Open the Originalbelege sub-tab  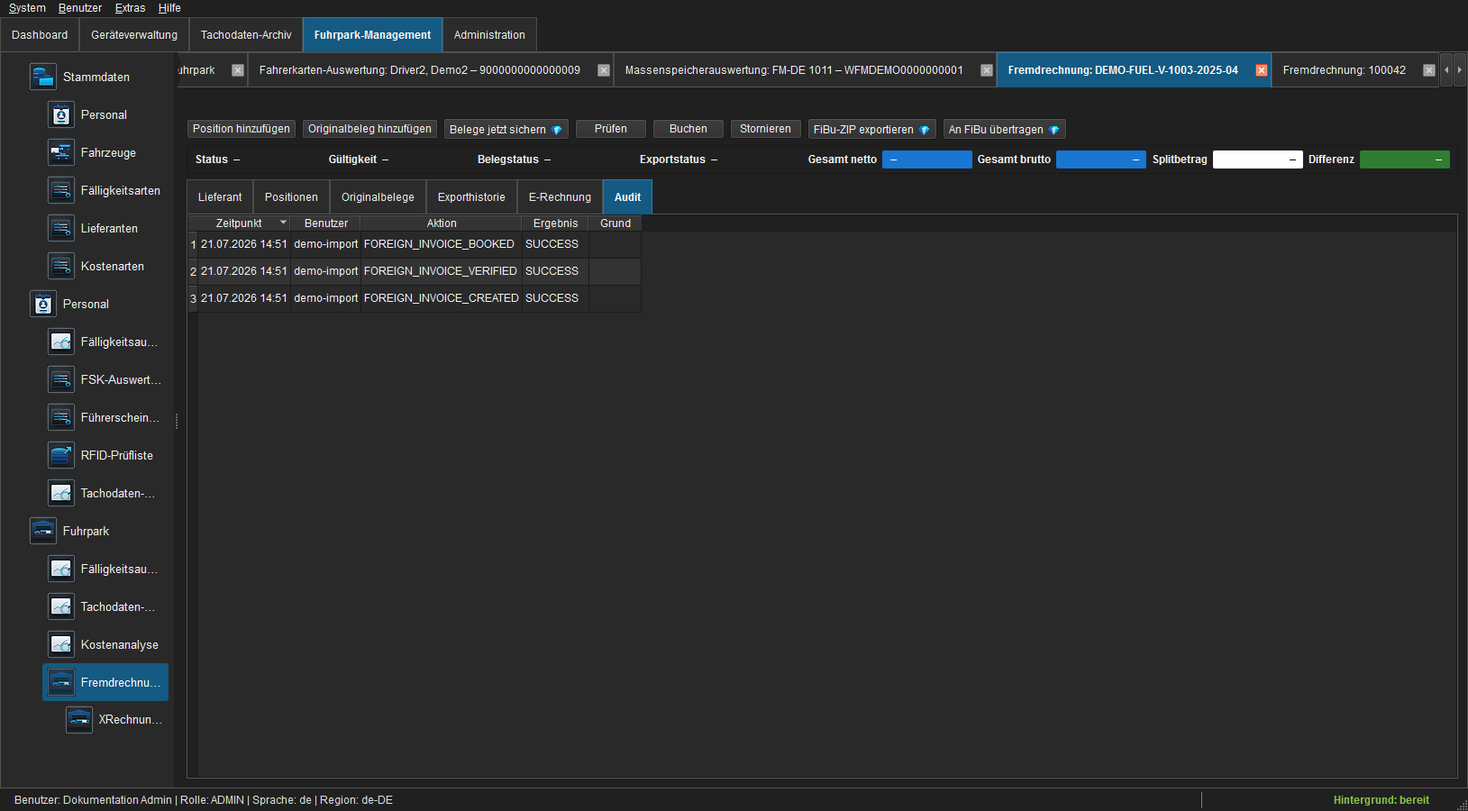(x=378, y=197)
